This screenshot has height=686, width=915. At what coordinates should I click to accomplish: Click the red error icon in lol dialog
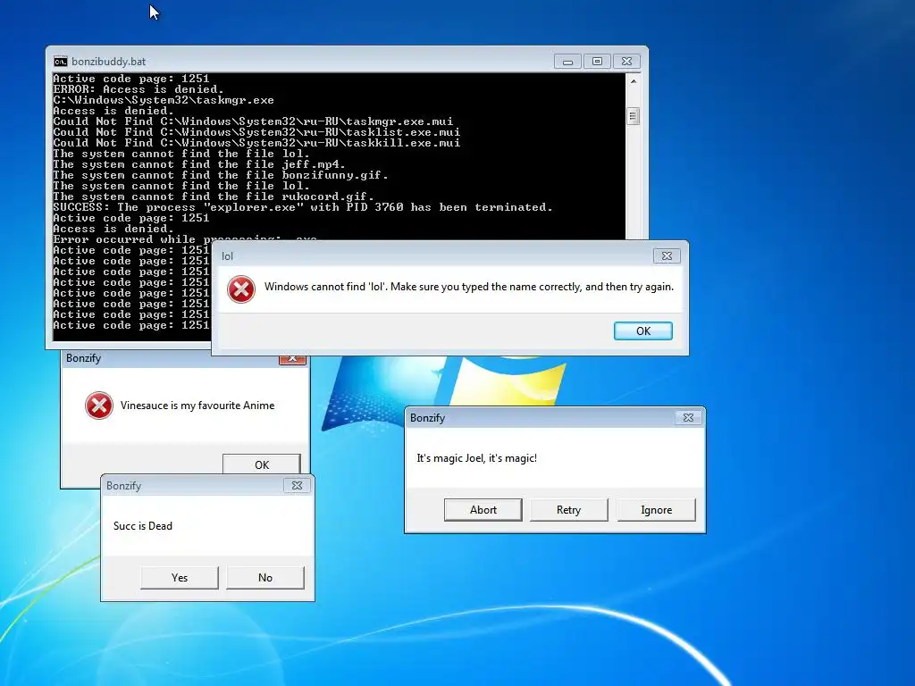pos(241,289)
